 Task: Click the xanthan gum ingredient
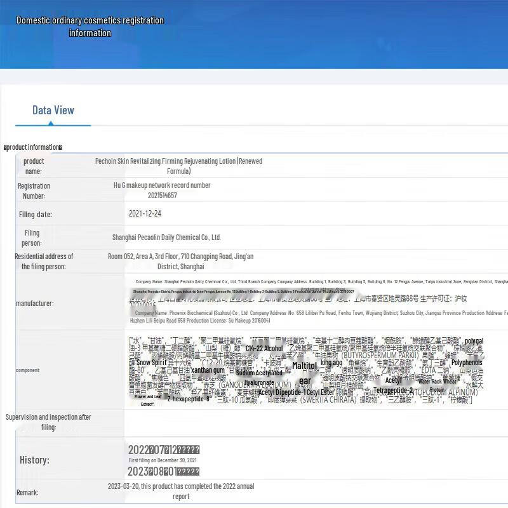point(208,370)
